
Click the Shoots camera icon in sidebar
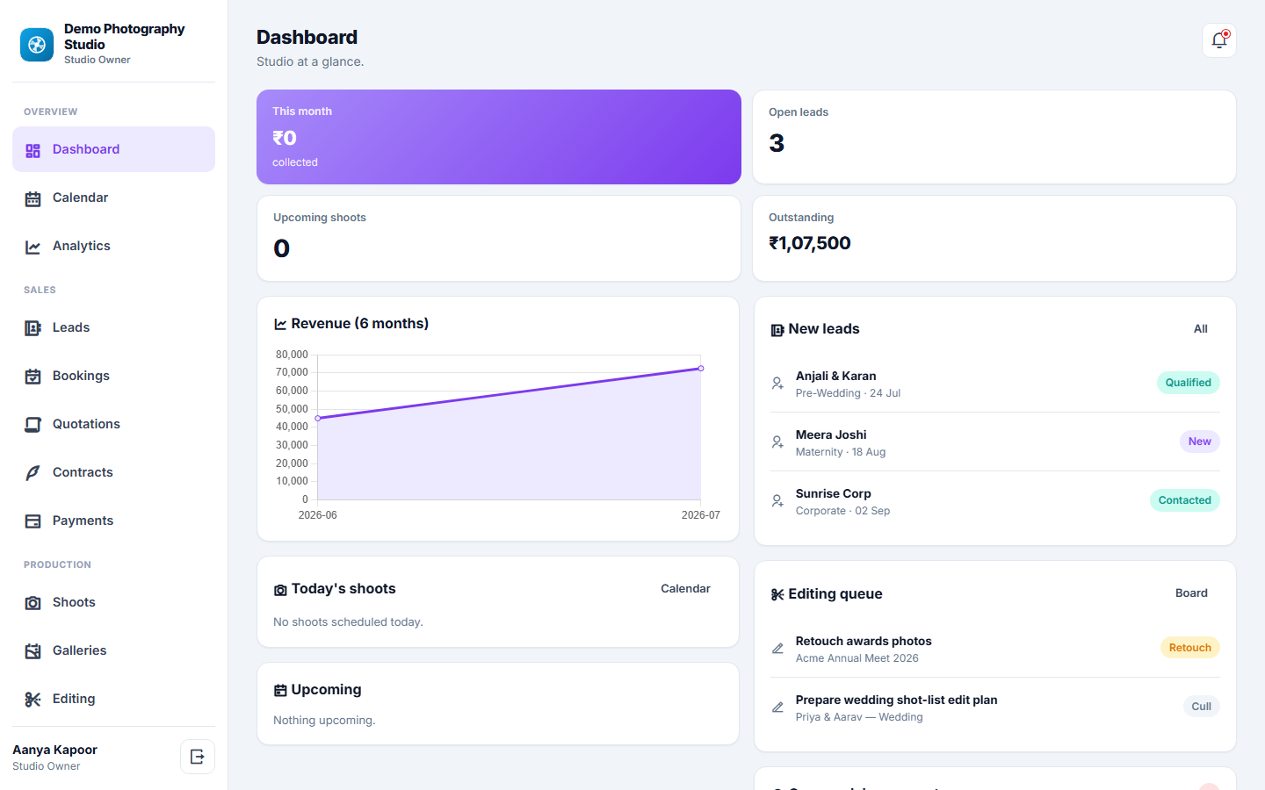[x=33, y=603]
